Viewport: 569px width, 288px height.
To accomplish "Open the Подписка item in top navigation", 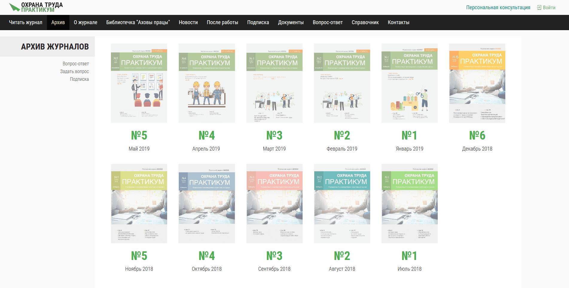I will pos(258,22).
